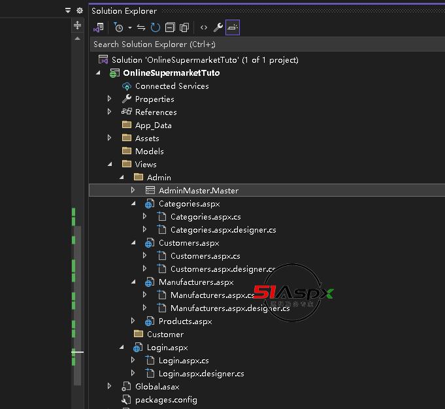The image size is (445, 409).
Task: Click the editor split view handle
Action: coord(77,25)
